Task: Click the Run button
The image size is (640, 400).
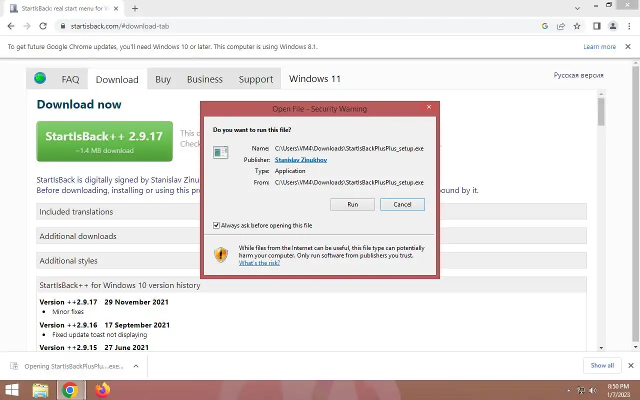Action: [352, 204]
